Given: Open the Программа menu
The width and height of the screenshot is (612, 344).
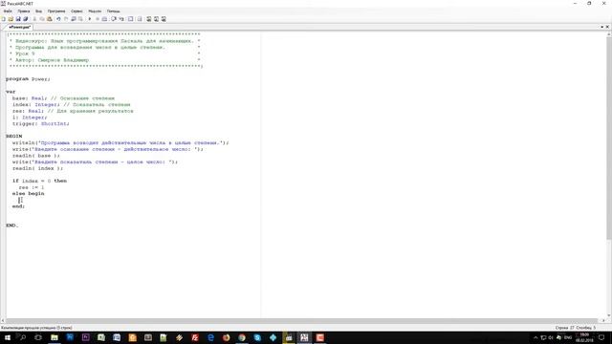Looking at the screenshot, I should click(56, 11).
